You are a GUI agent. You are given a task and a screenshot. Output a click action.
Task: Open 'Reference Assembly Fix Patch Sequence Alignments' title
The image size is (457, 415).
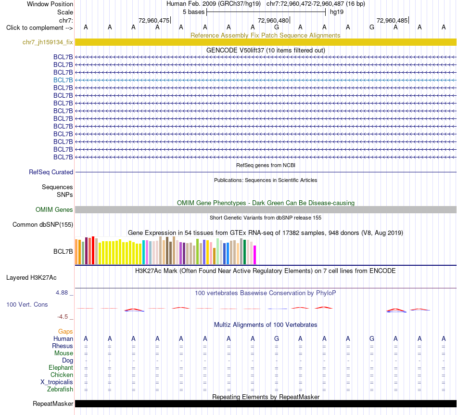click(265, 35)
